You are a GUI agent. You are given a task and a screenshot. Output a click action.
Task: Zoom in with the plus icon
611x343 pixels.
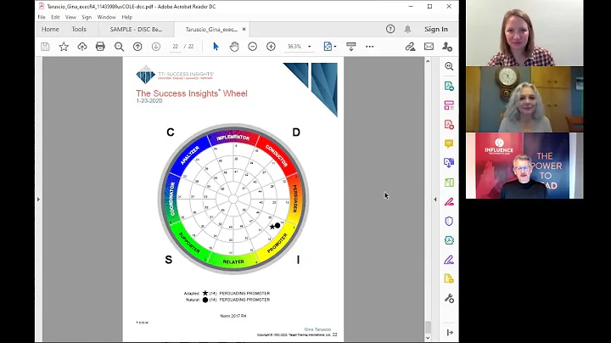point(271,47)
